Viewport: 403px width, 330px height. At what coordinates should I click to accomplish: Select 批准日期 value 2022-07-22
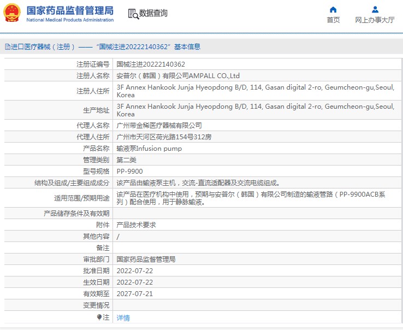[x=135, y=271]
